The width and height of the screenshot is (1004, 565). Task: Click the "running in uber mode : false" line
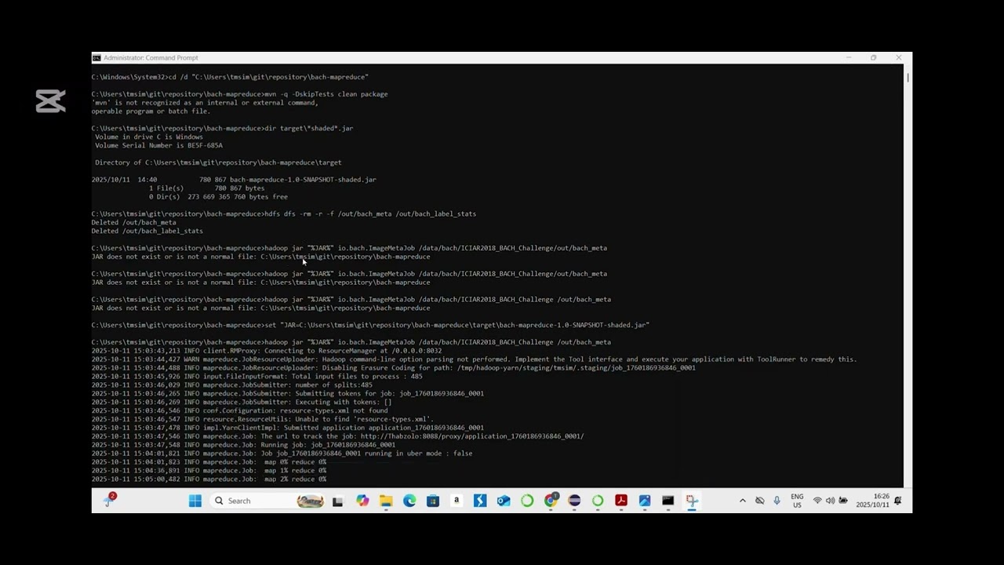(282, 454)
